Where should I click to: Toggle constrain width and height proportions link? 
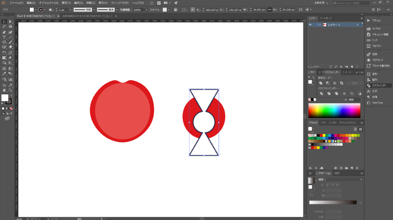click(x=270, y=10)
